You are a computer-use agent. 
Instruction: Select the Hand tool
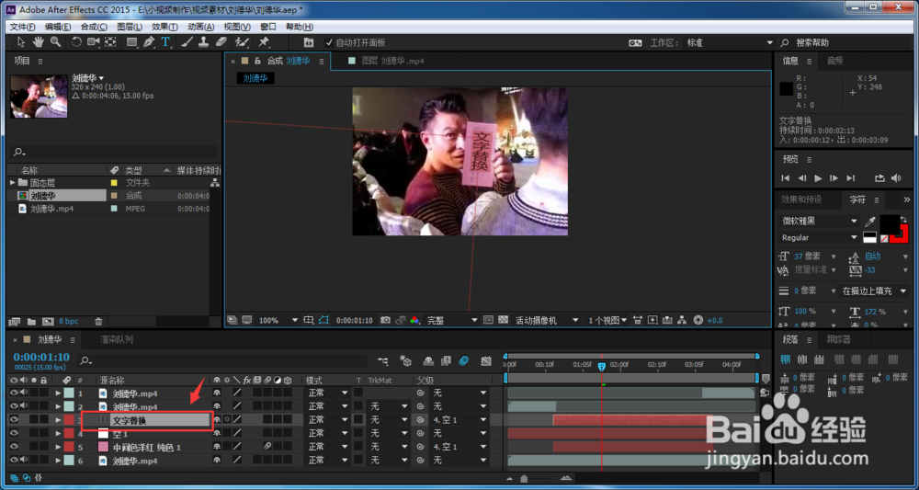point(38,42)
